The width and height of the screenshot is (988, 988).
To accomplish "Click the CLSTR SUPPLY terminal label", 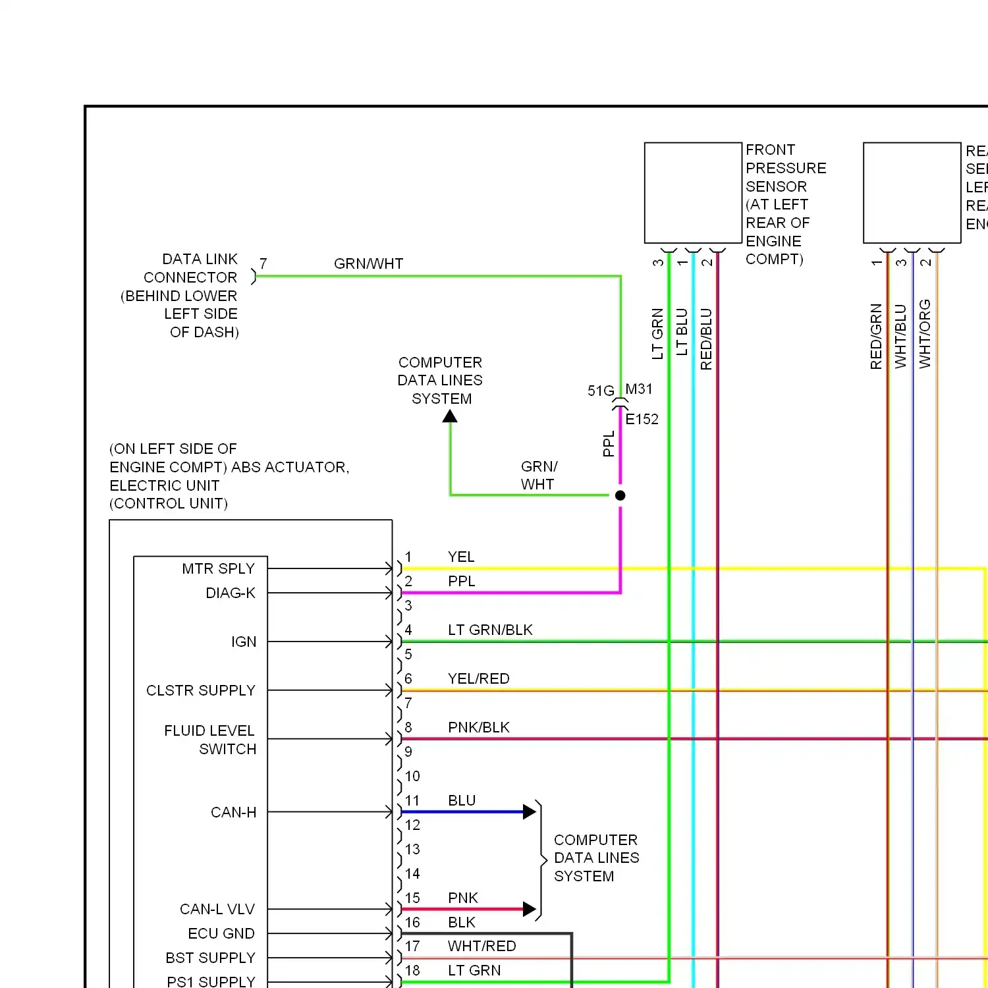I will click(201, 690).
